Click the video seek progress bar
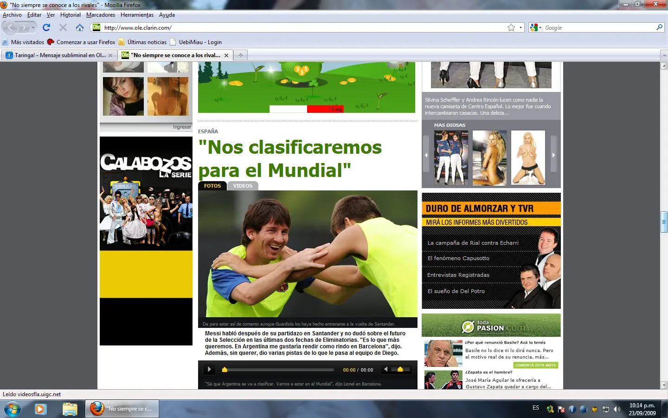This screenshot has width=668, height=418. 277,370
